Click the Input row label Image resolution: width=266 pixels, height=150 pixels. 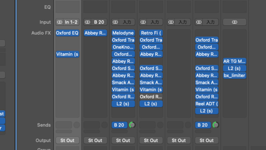(x=45, y=22)
